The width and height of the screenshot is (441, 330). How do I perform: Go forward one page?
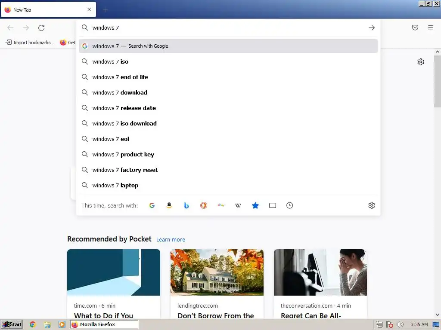point(26,28)
